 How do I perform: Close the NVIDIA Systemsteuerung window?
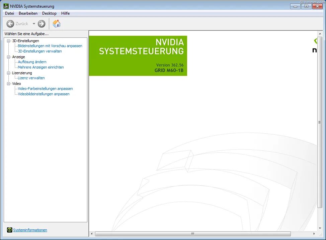click(x=317, y=6)
